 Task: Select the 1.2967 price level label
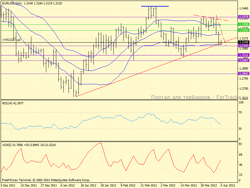[243, 60]
